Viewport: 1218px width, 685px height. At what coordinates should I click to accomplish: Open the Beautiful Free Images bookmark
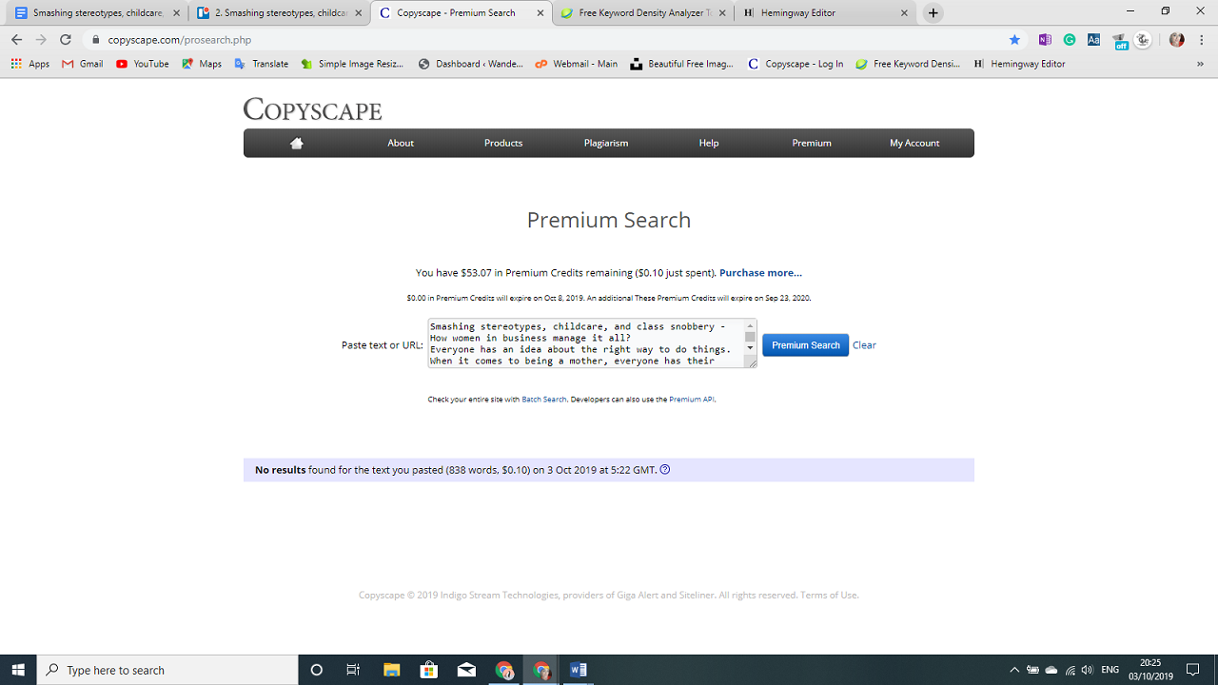(x=682, y=64)
